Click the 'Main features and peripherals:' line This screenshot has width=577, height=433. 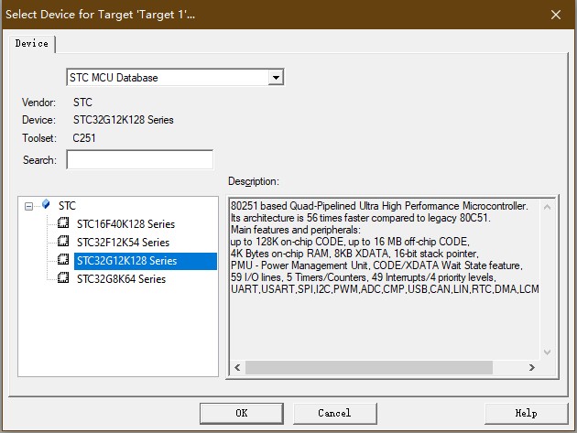(x=296, y=230)
